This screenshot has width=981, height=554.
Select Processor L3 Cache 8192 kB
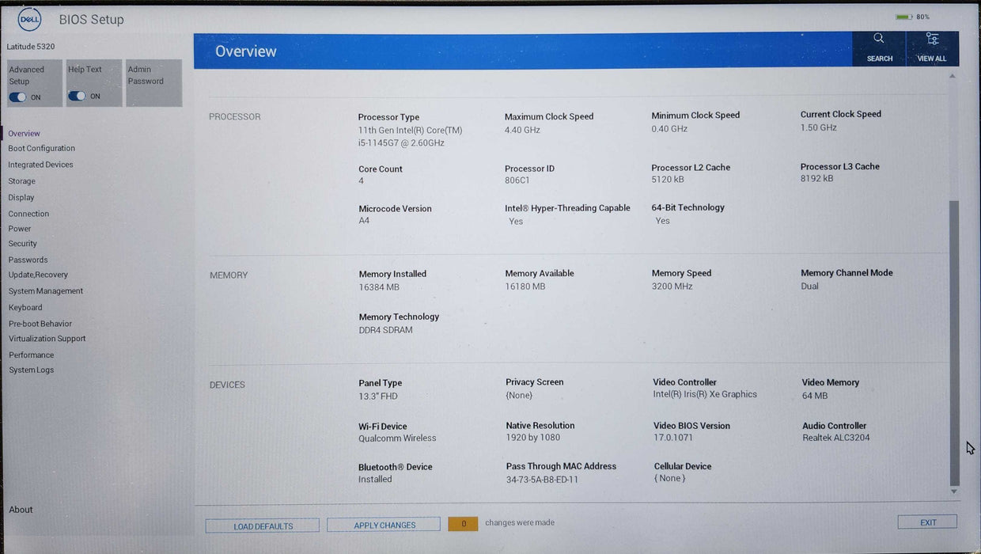click(x=816, y=179)
